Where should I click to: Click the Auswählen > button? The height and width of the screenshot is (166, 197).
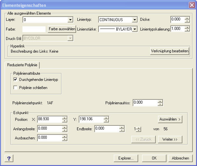pyautogui.click(x=170, y=119)
